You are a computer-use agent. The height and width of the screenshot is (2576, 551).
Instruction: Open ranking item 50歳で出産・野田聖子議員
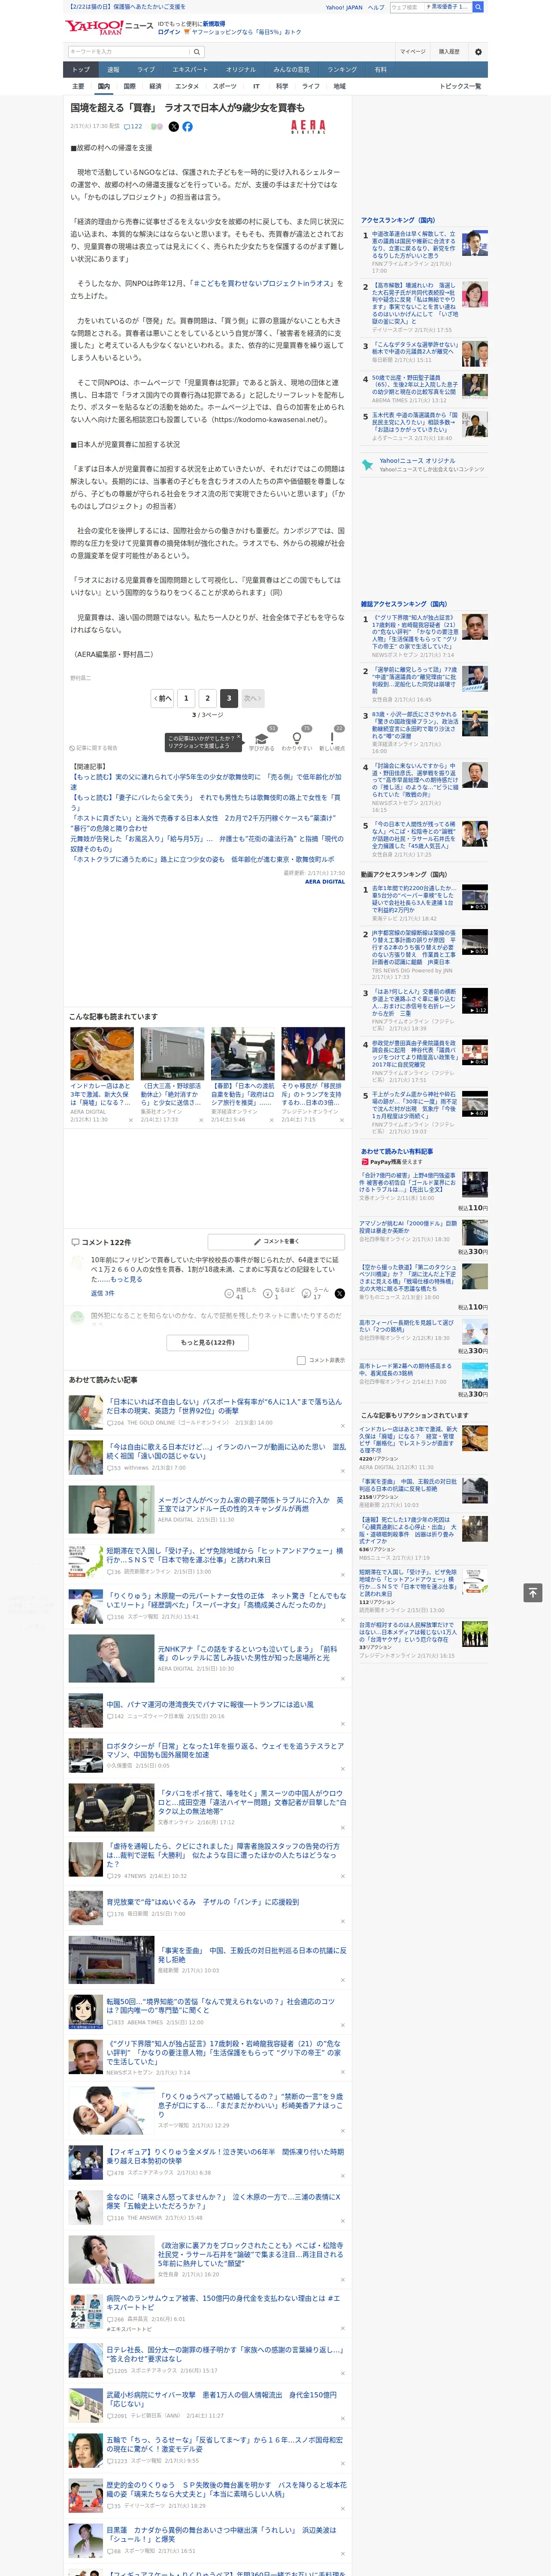(x=415, y=386)
